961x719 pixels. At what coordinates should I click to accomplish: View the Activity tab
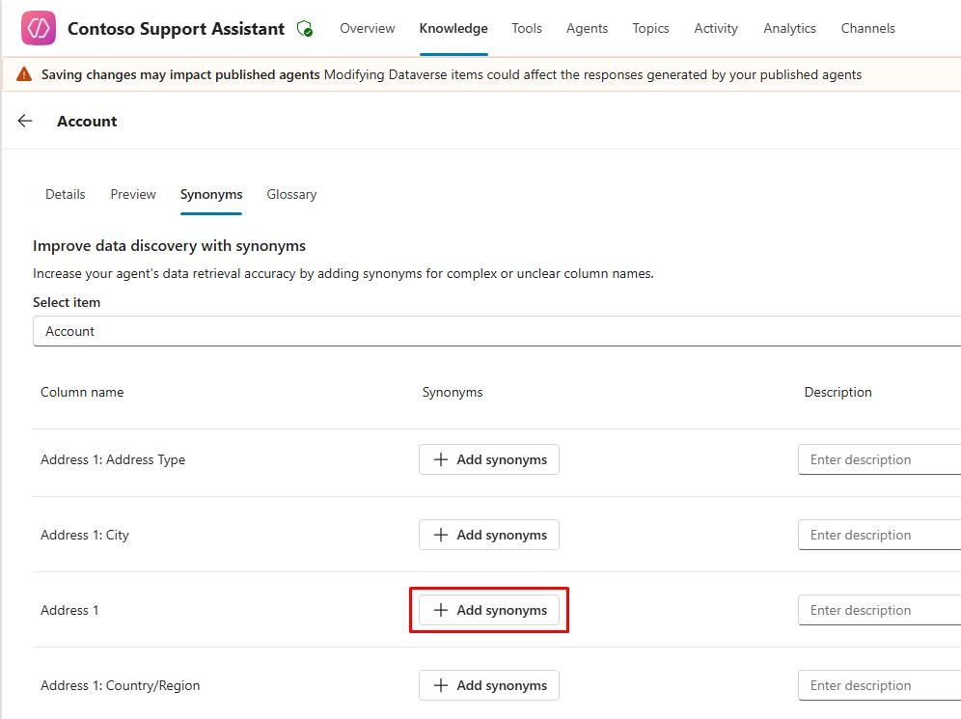[716, 28]
